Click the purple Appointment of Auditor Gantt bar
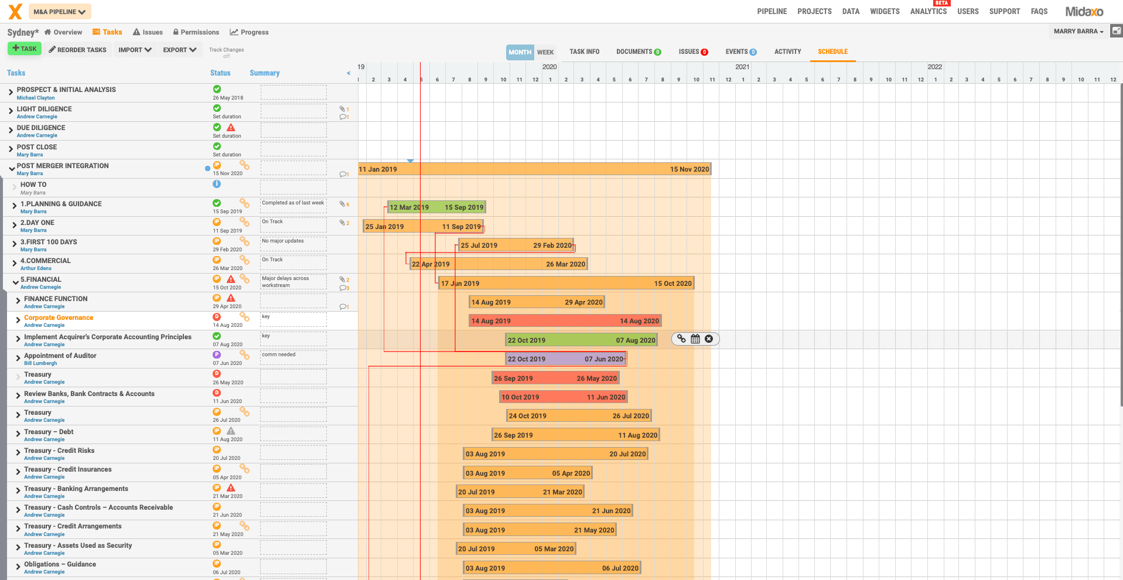 coord(565,359)
